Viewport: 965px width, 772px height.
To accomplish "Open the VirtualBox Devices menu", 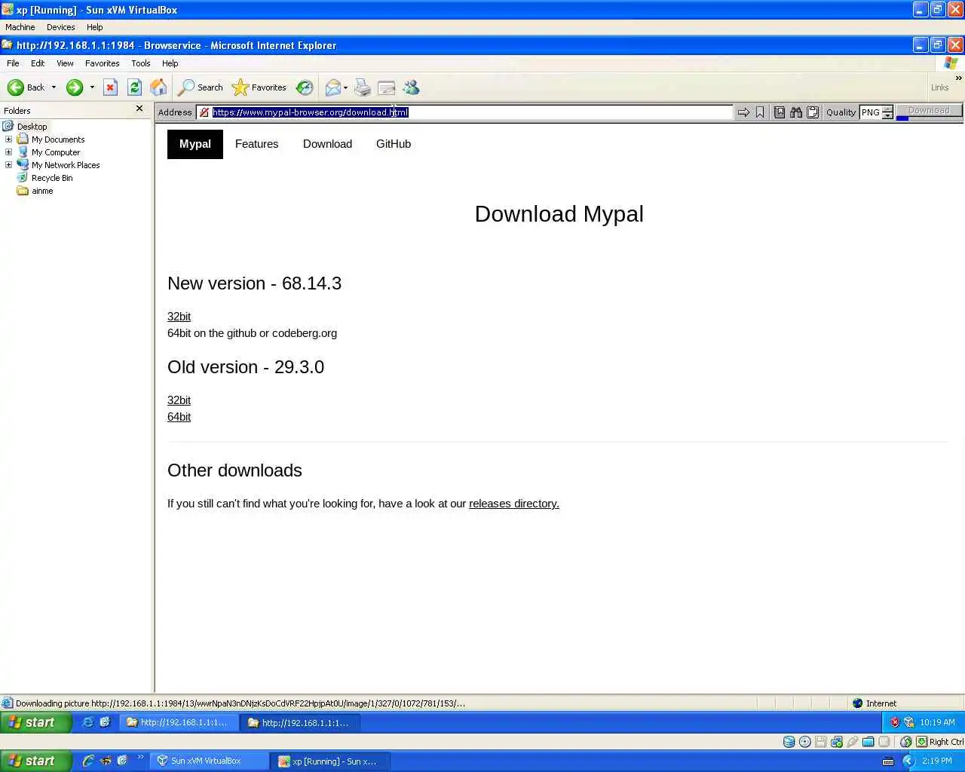I will click(x=60, y=27).
